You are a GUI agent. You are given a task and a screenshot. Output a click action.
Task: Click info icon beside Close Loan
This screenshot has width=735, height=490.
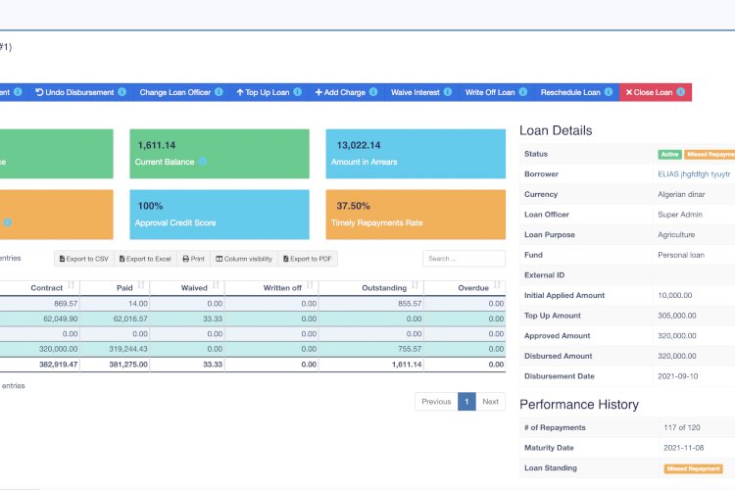tap(681, 92)
